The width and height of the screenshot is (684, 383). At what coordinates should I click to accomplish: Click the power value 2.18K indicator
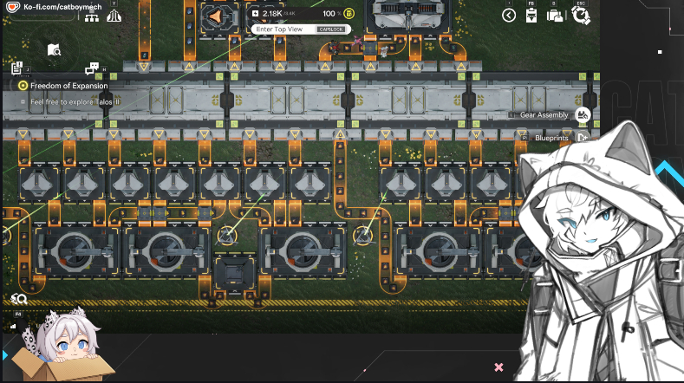coord(273,14)
